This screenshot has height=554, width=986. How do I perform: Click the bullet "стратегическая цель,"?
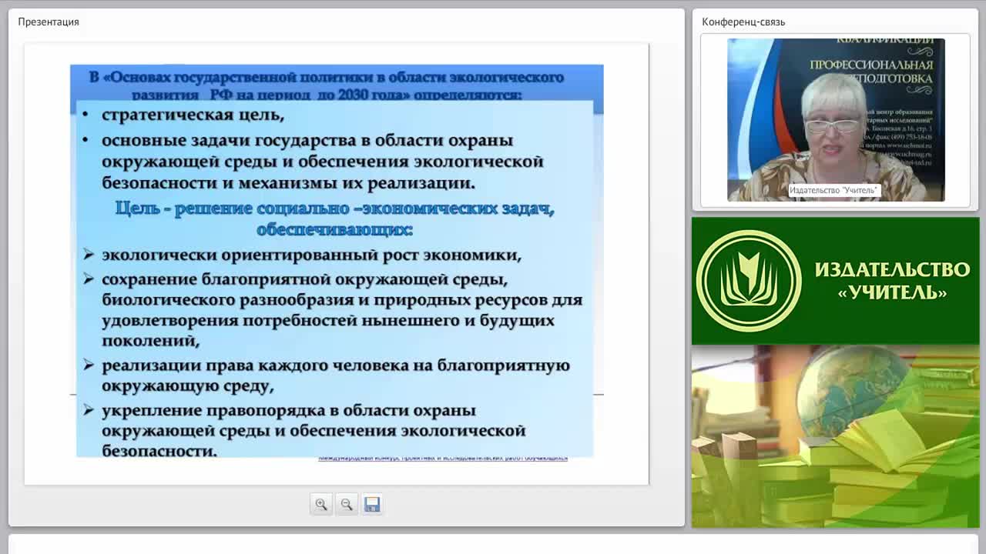[x=193, y=115]
